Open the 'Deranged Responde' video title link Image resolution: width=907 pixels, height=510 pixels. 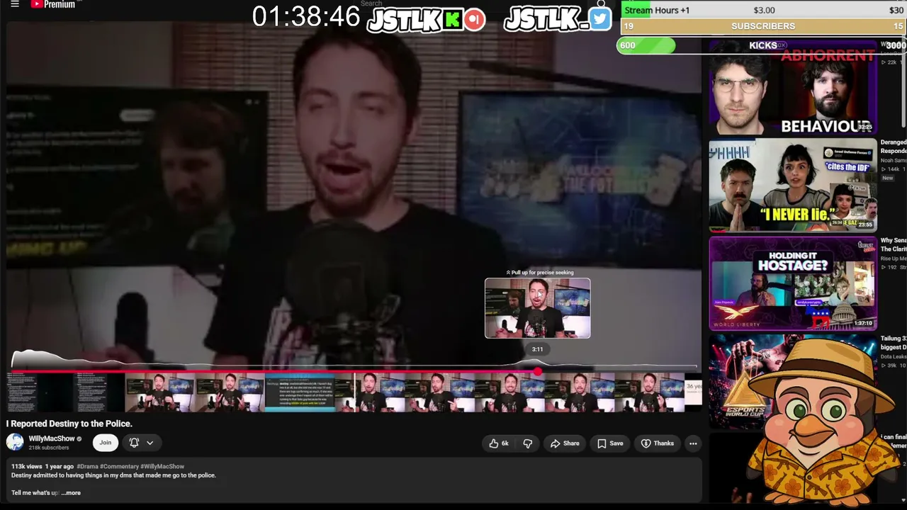(894, 147)
